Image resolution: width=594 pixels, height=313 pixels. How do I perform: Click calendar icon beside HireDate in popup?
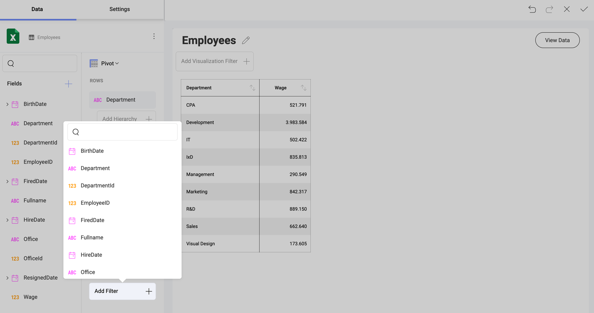[72, 255]
